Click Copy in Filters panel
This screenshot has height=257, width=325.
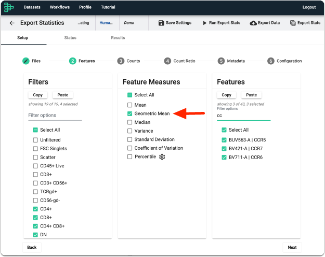pyautogui.click(x=38, y=95)
